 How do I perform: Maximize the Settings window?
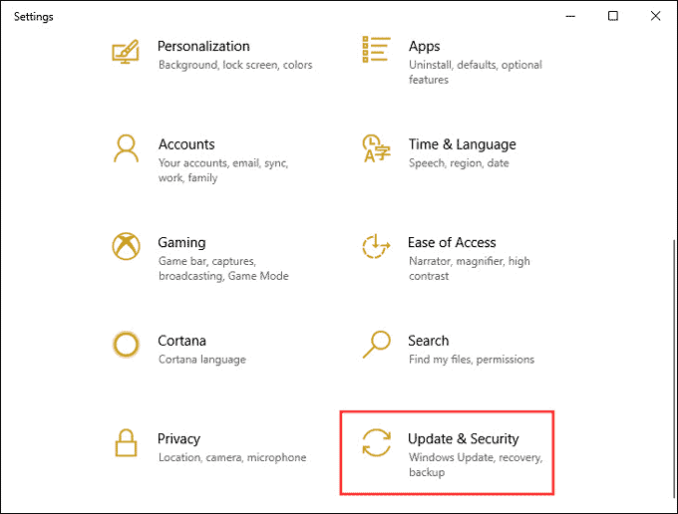pos(613,16)
